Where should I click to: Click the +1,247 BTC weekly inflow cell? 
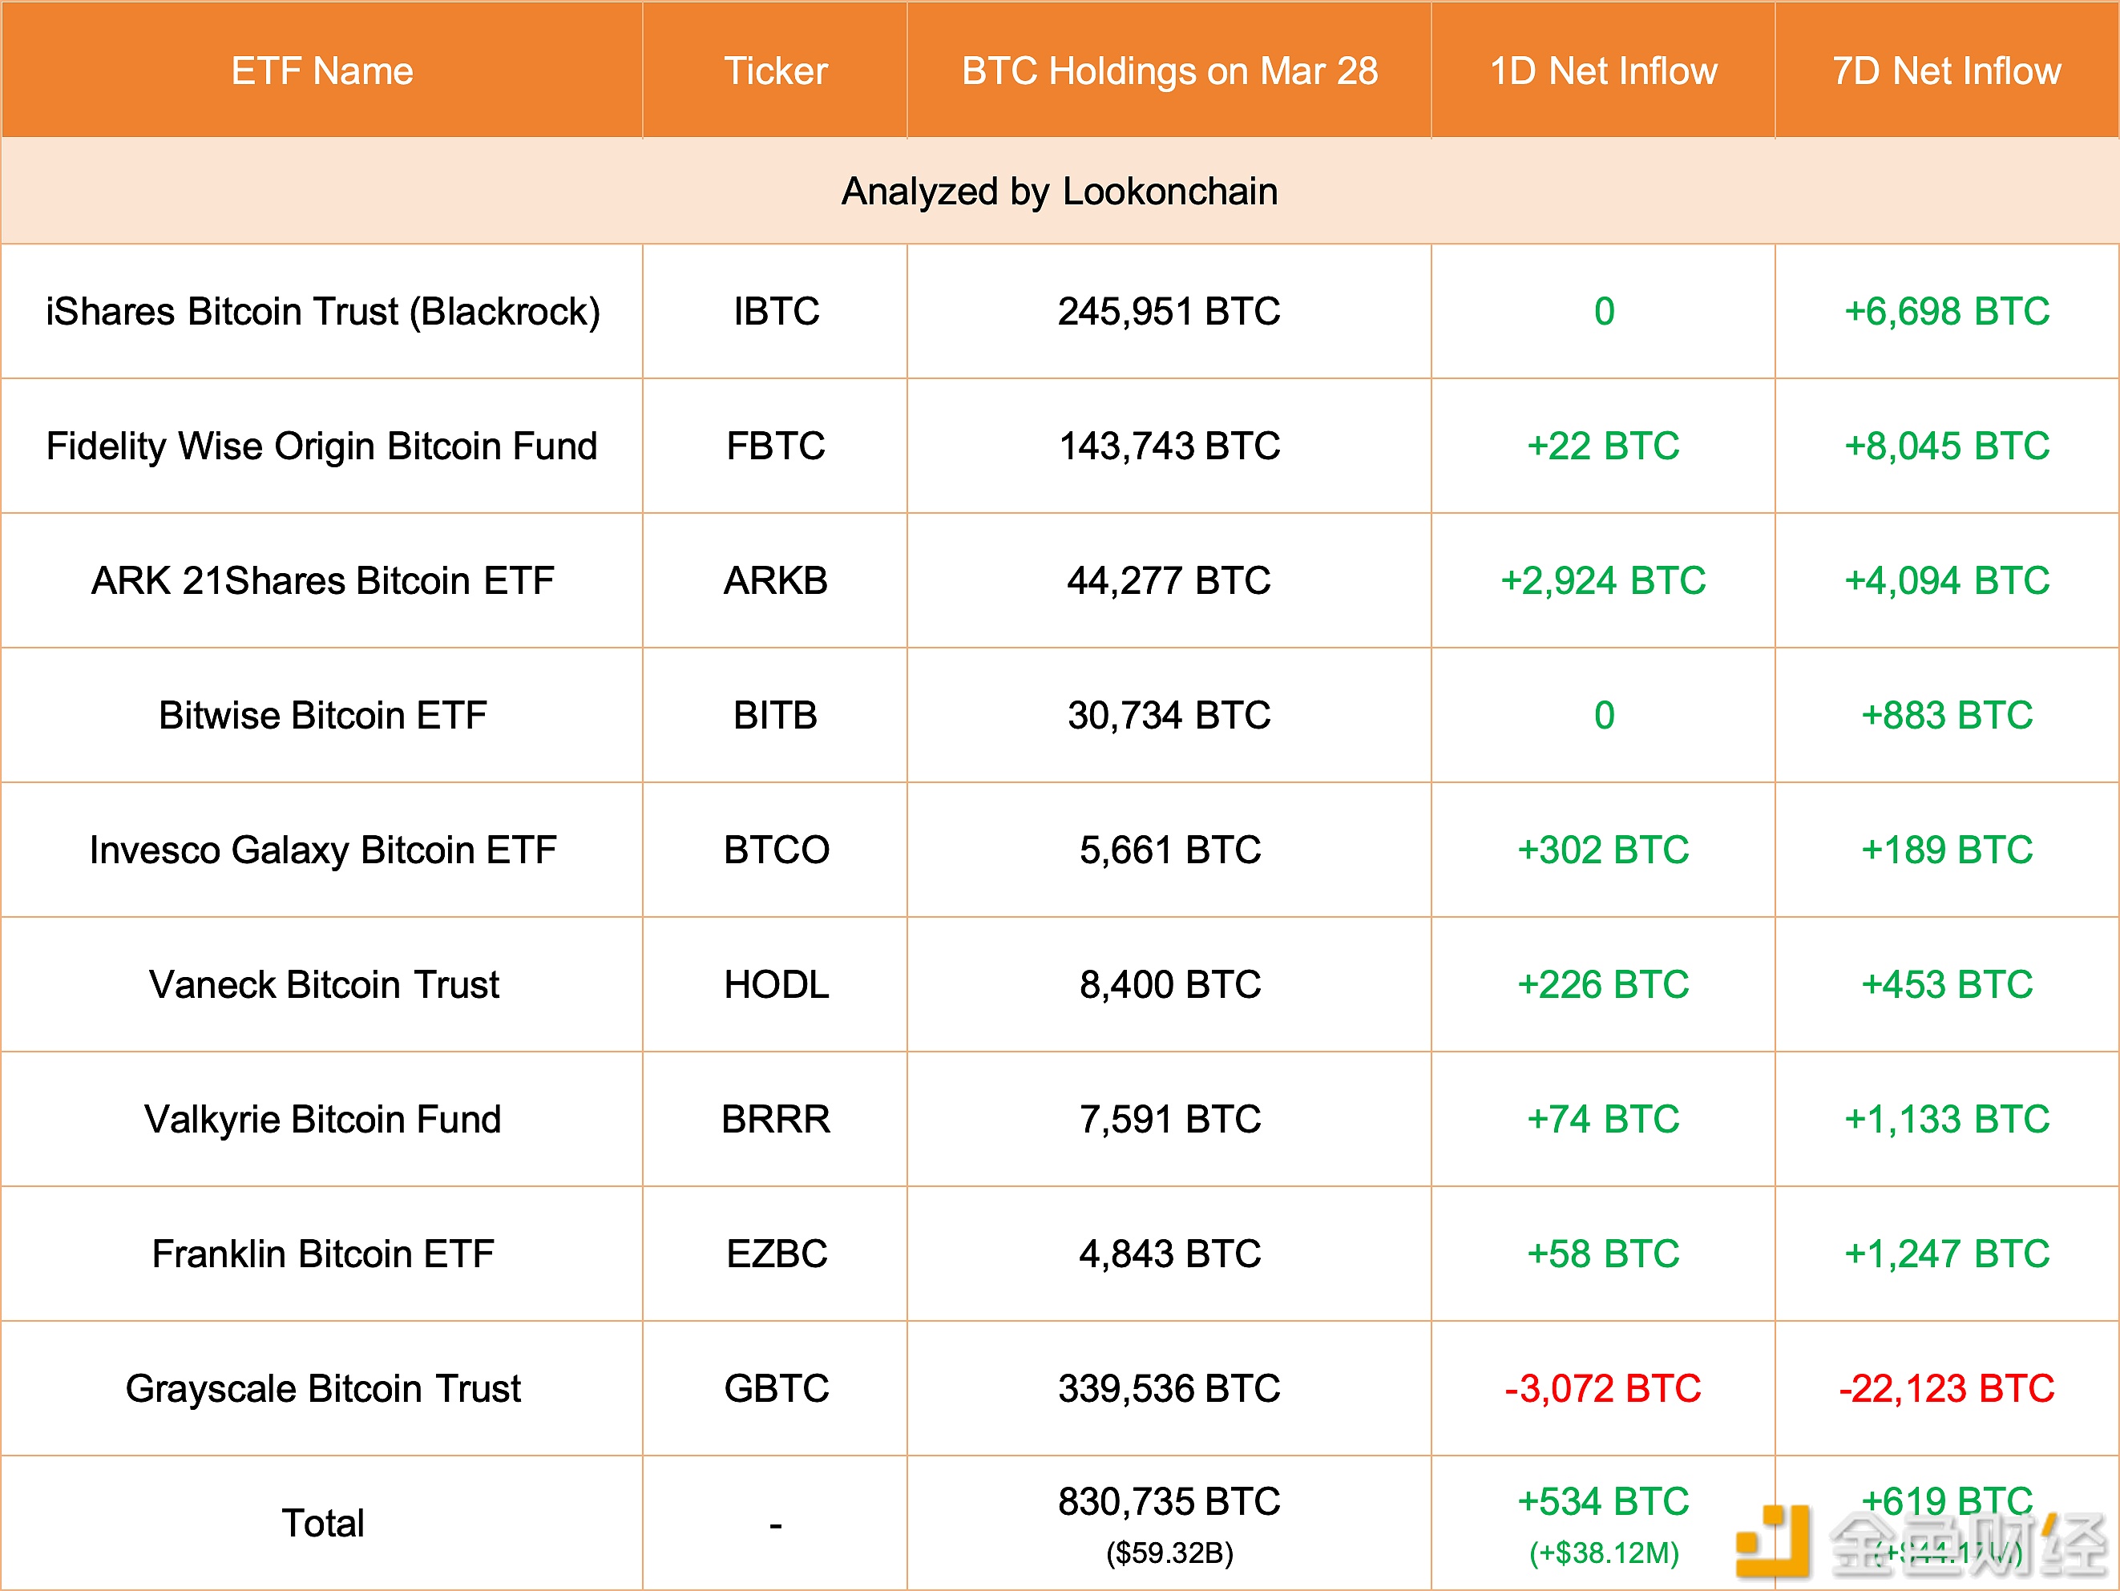coord(1947,1254)
